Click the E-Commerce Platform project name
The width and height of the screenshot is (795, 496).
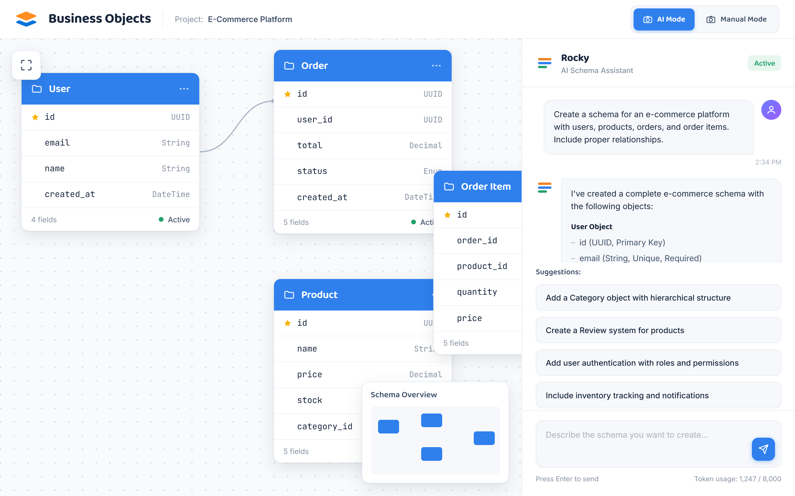click(250, 19)
